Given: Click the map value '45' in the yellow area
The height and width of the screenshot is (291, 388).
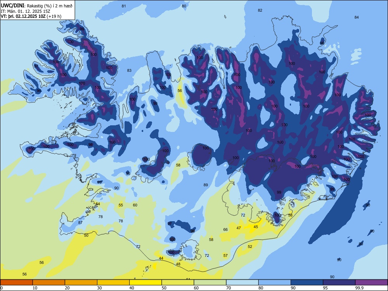Looking at the screenshot, I should tap(256, 227).
